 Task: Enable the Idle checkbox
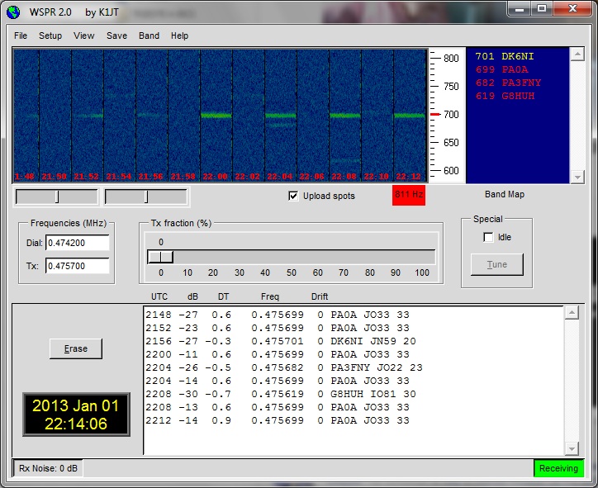(488, 237)
